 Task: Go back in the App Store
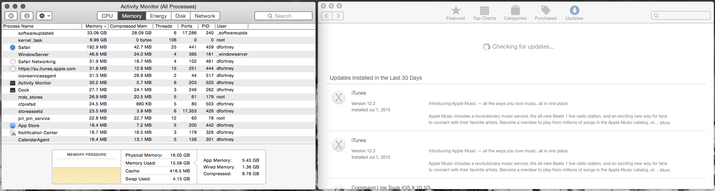[327, 16]
